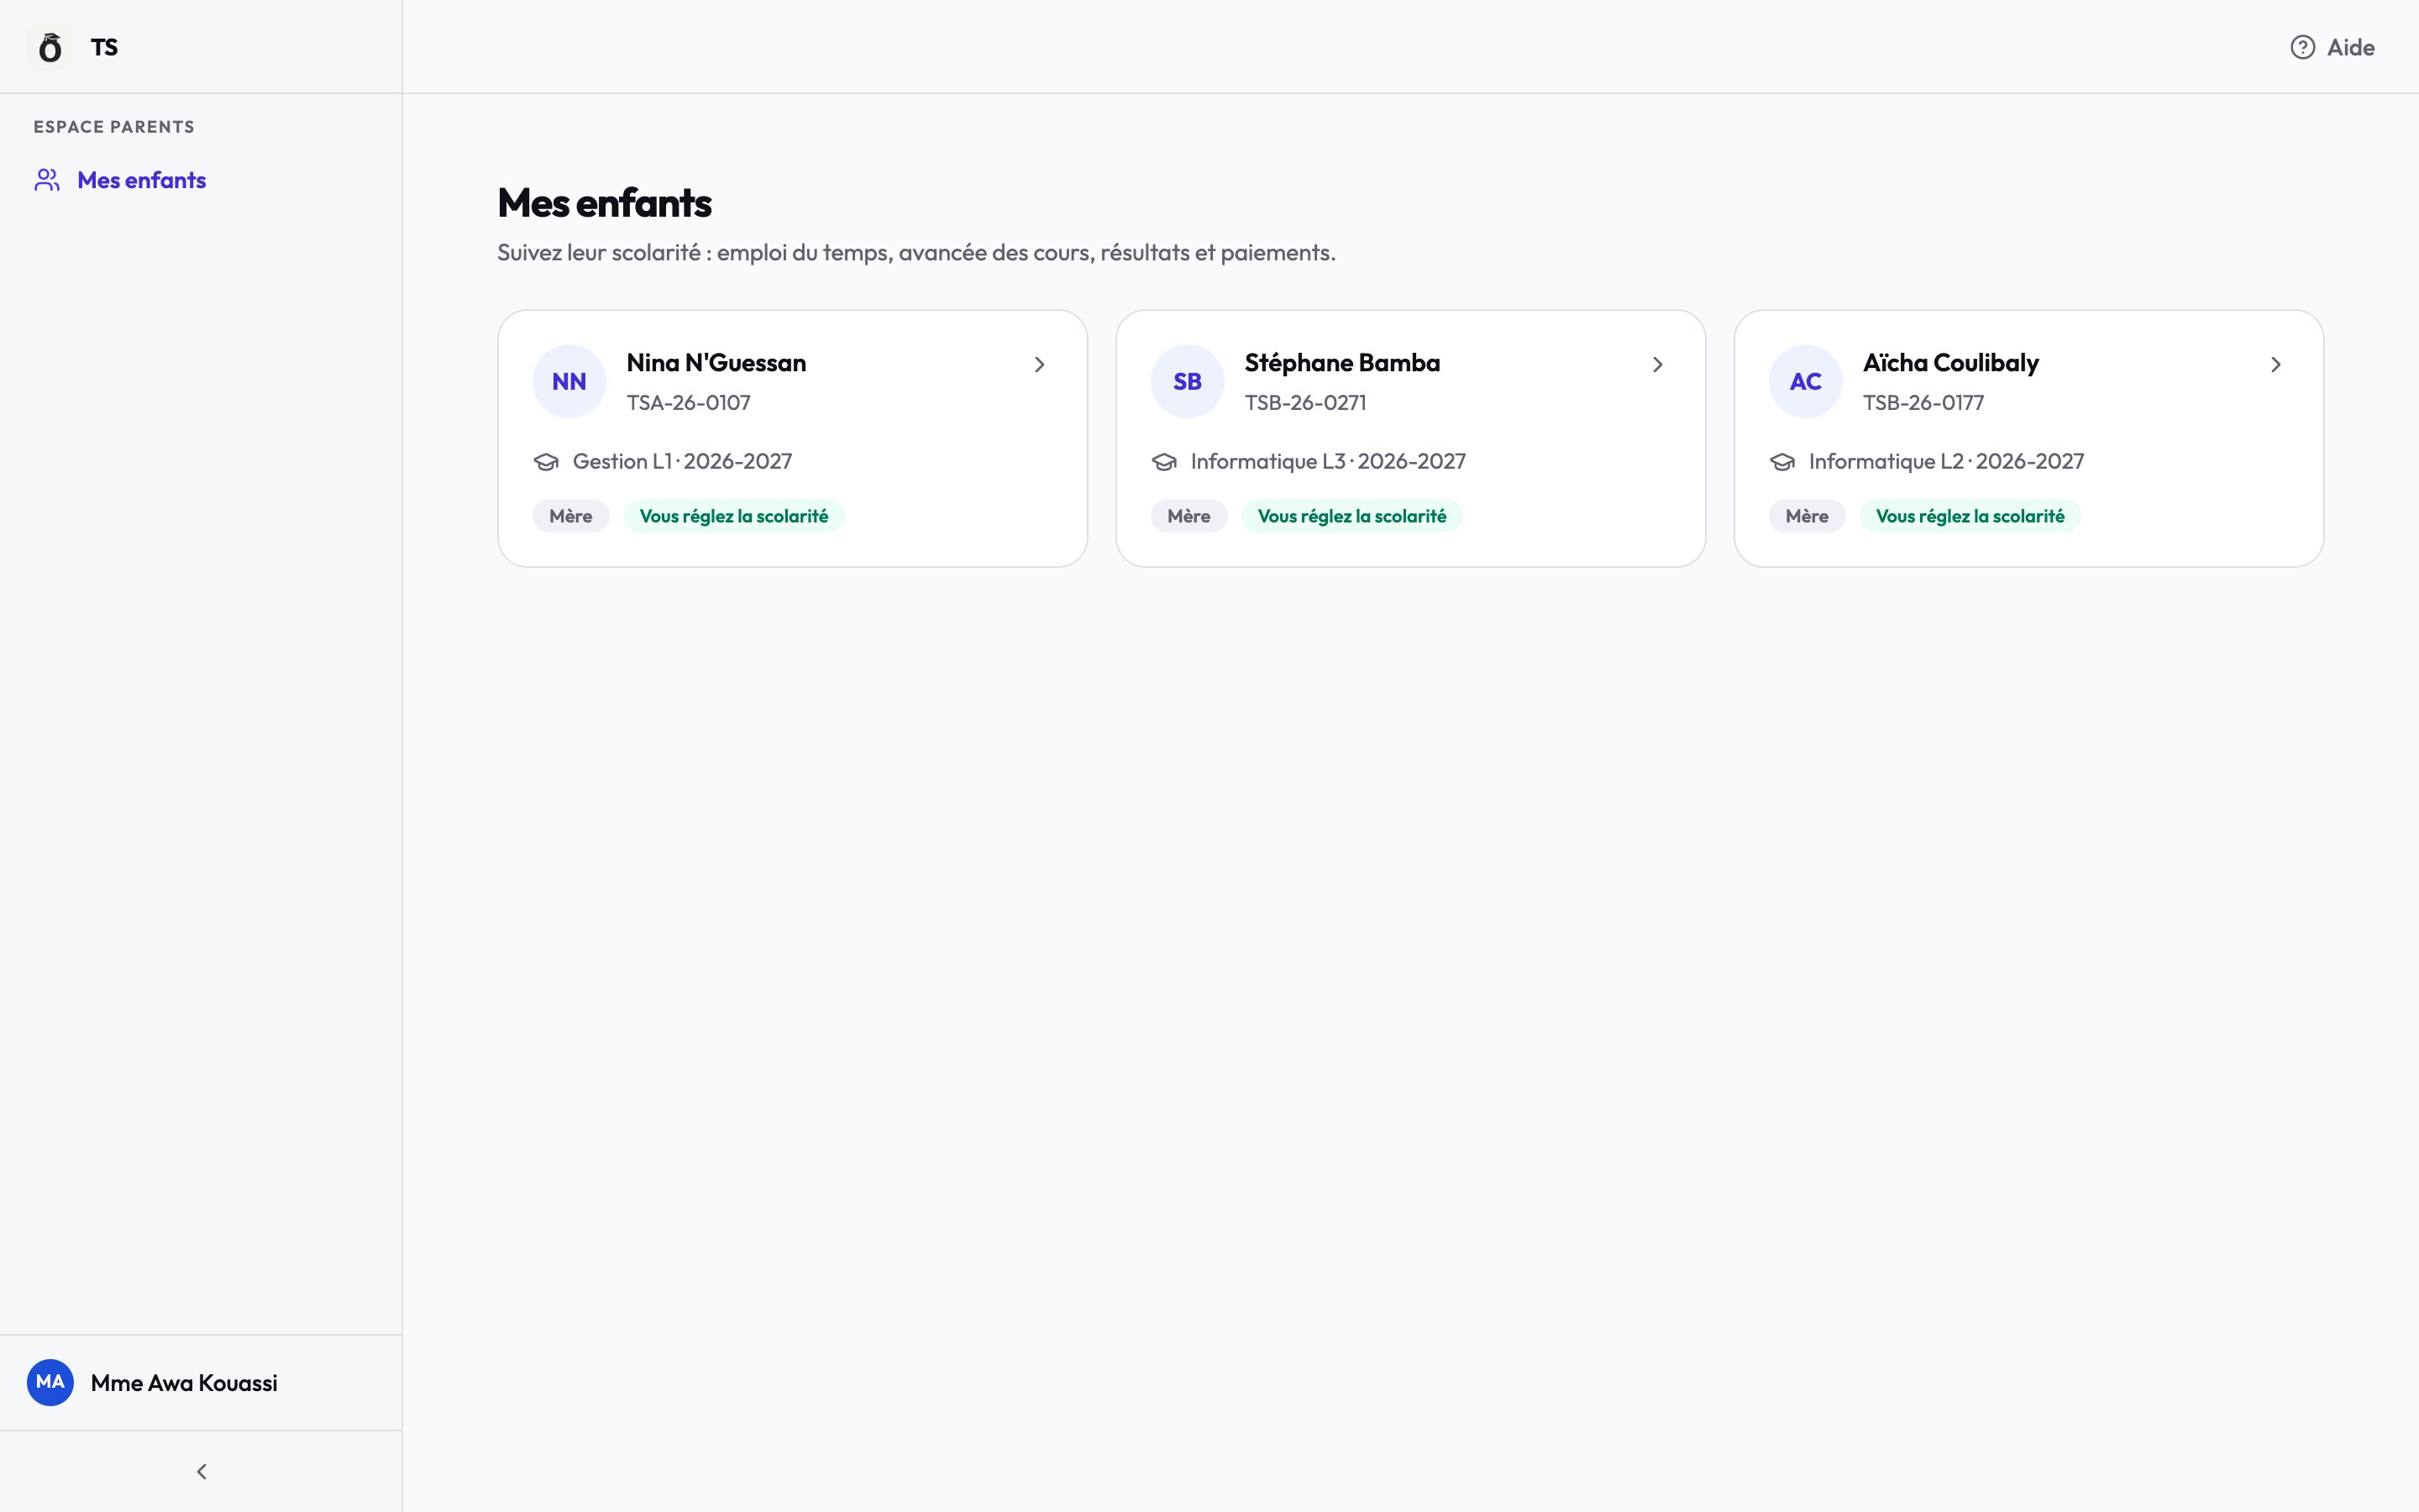Collapse the sidebar with the bottom chevron
This screenshot has width=2419, height=1512.
(202, 1471)
